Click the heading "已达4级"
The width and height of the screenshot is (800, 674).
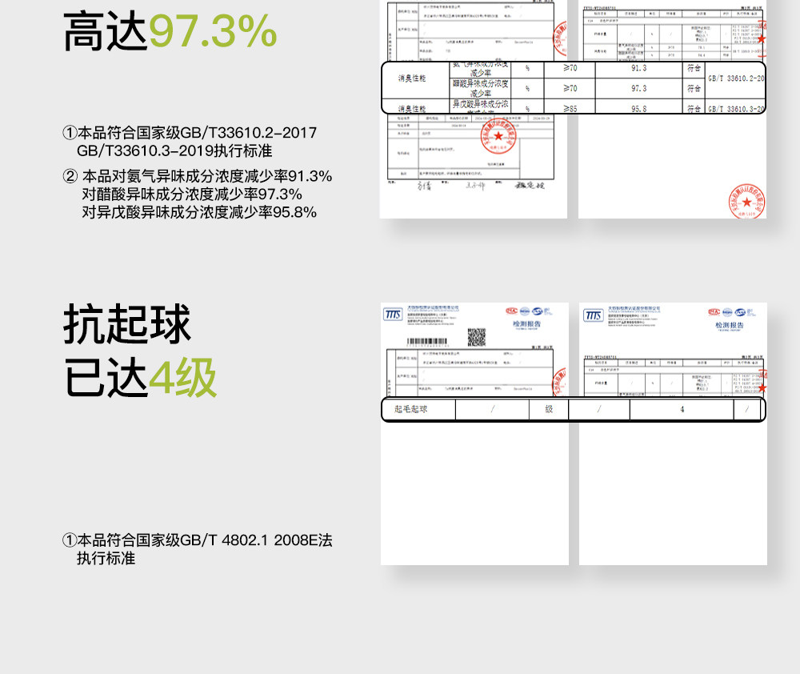point(140,378)
